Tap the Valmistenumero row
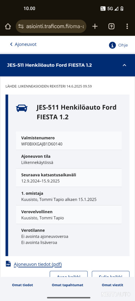Image resolution: width=135 pixels, height=301 pixels. [69, 141]
